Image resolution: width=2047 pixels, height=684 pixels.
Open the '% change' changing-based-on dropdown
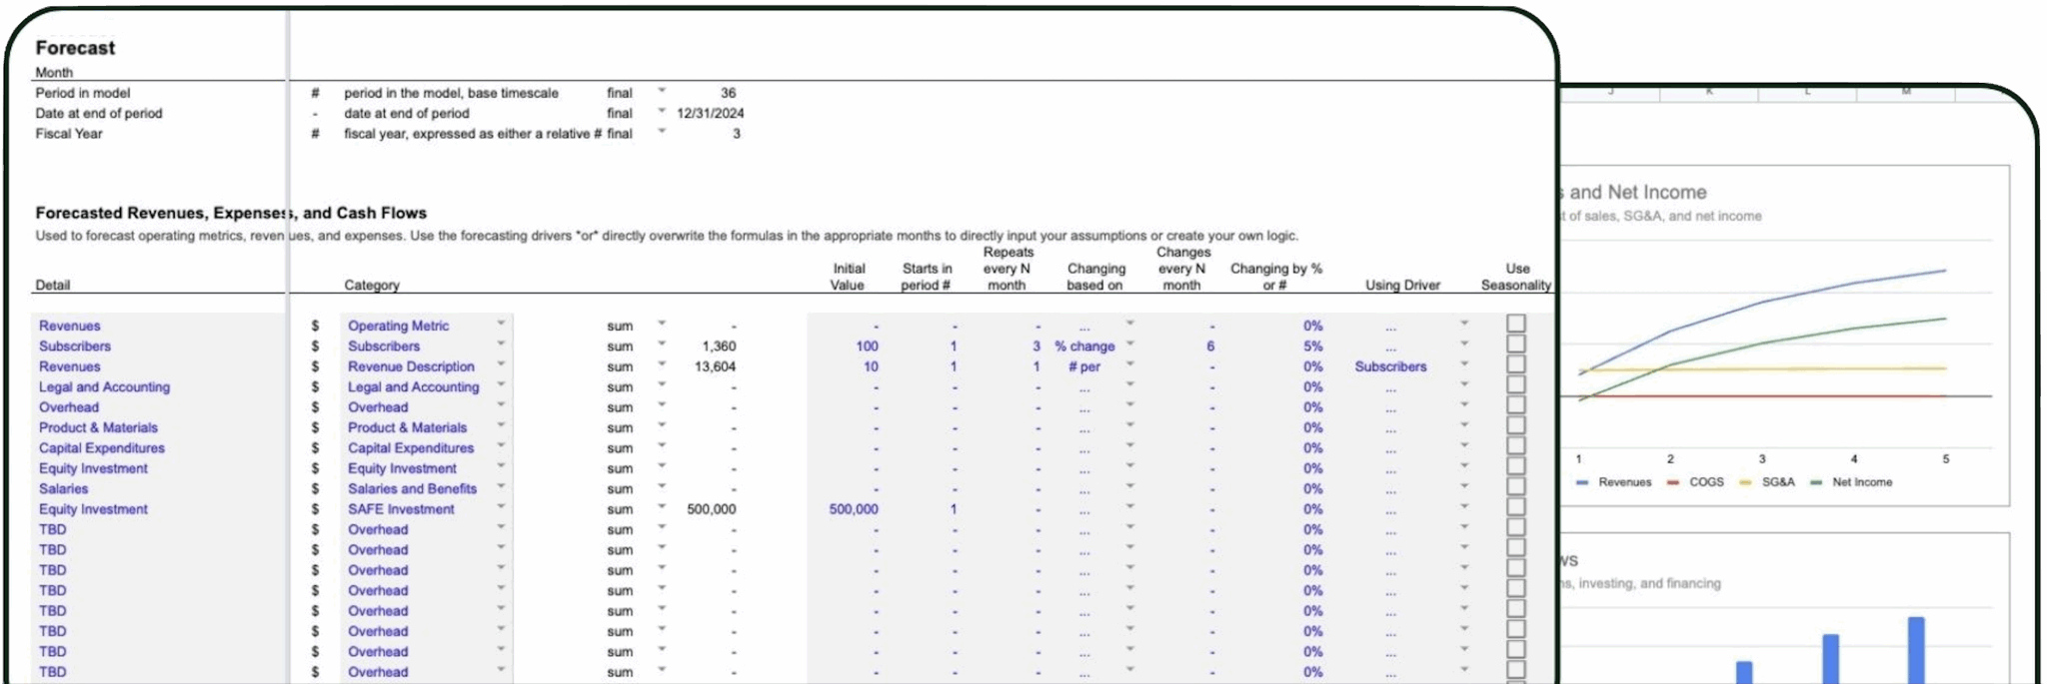pos(1129,343)
